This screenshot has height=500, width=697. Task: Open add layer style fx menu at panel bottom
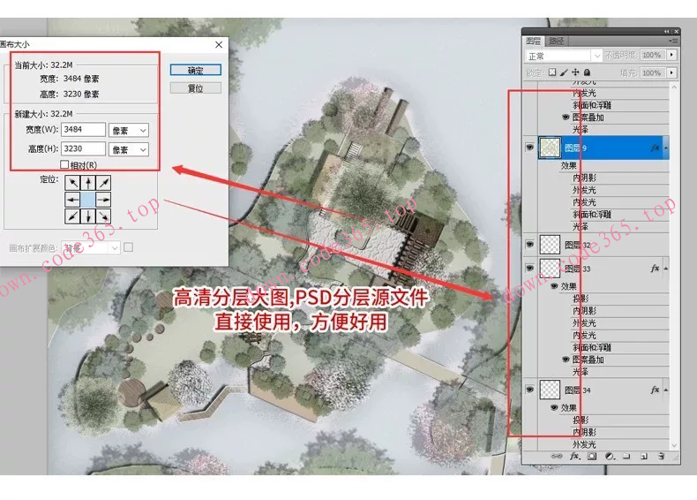[x=575, y=457]
